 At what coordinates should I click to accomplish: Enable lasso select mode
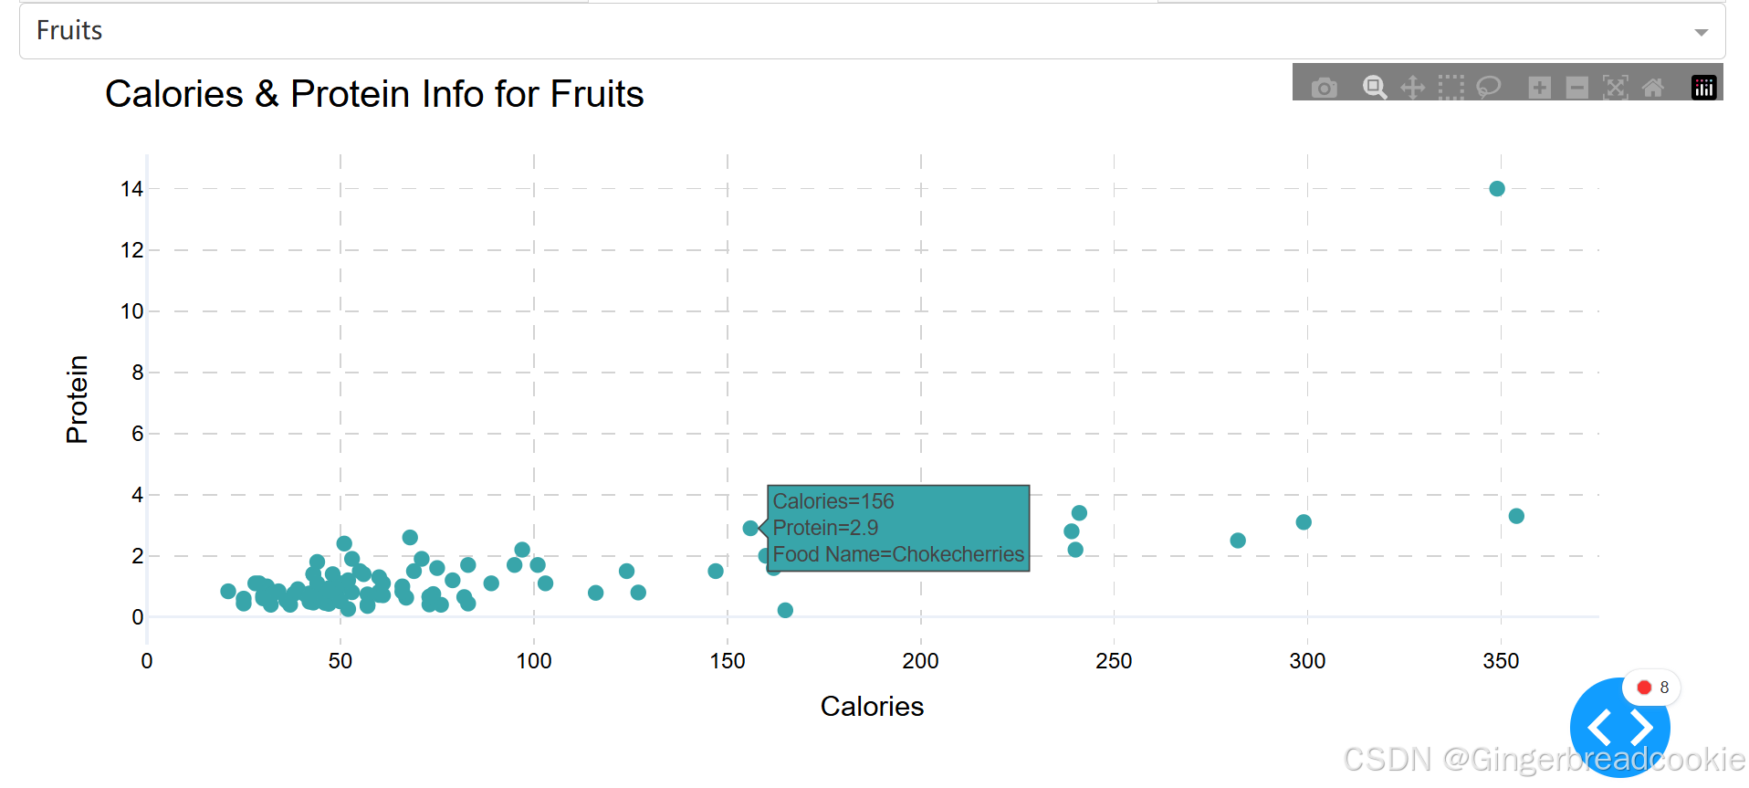click(1489, 88)
